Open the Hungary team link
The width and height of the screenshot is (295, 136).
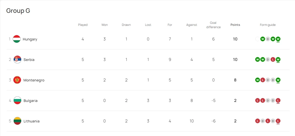tap(30, 39)
